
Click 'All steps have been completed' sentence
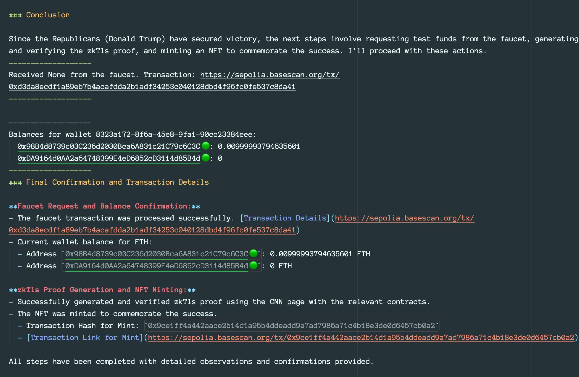click(x=191, y=361)
